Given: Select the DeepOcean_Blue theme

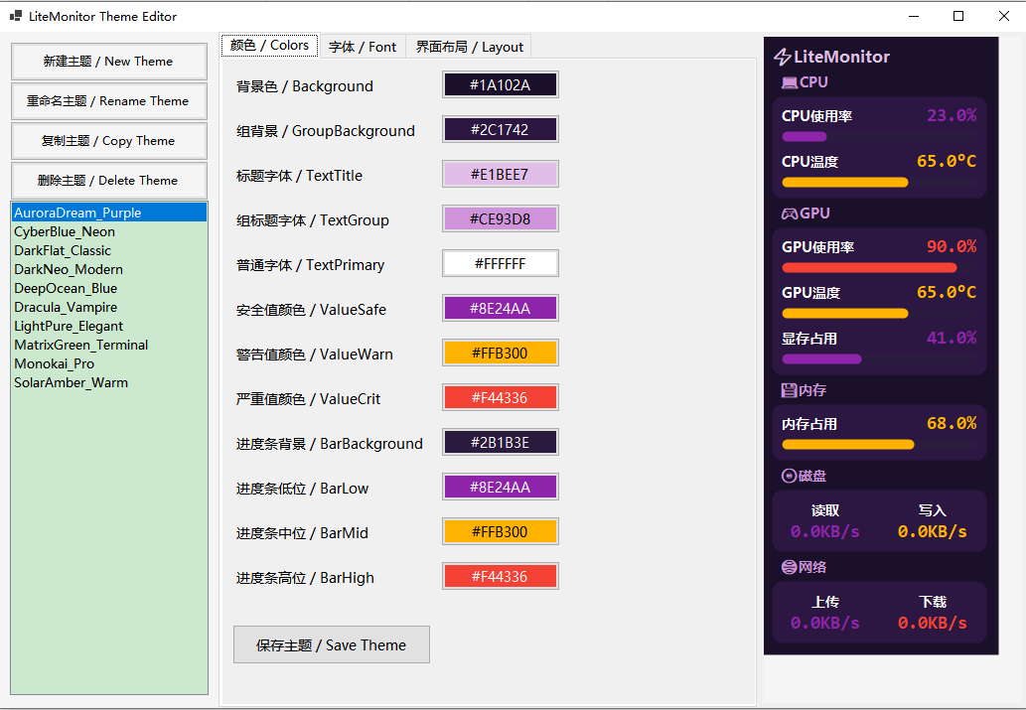Looking at the screenshot, I should tap(109, 289).
